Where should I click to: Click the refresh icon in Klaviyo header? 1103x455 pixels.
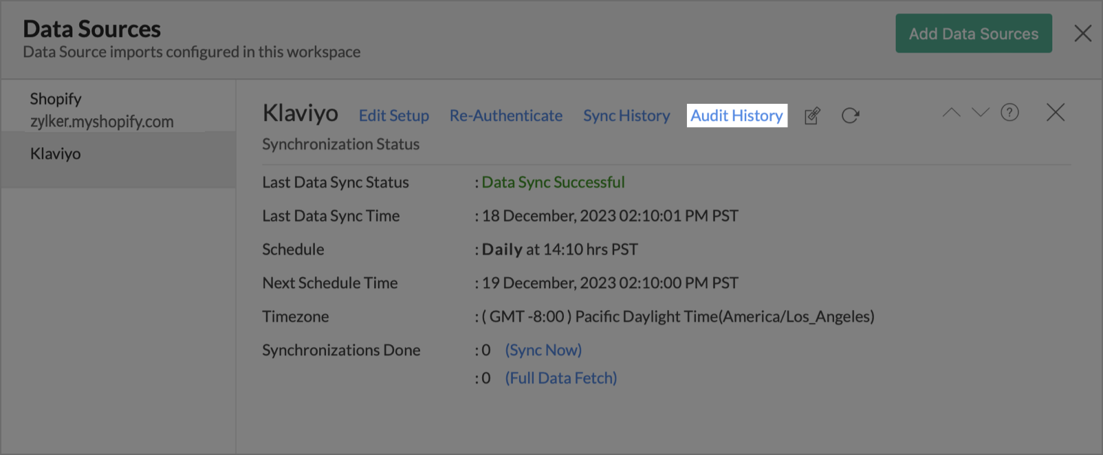[851, 115]
